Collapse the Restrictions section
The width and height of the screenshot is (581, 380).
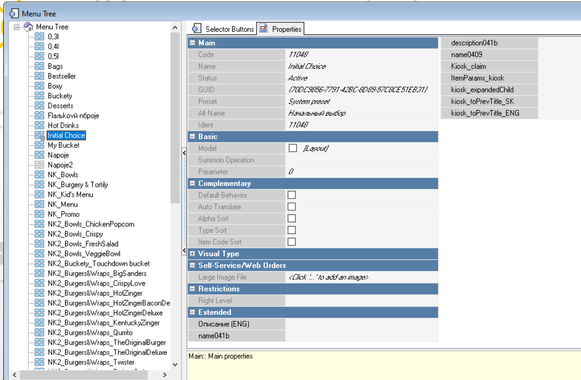point(192,289)
